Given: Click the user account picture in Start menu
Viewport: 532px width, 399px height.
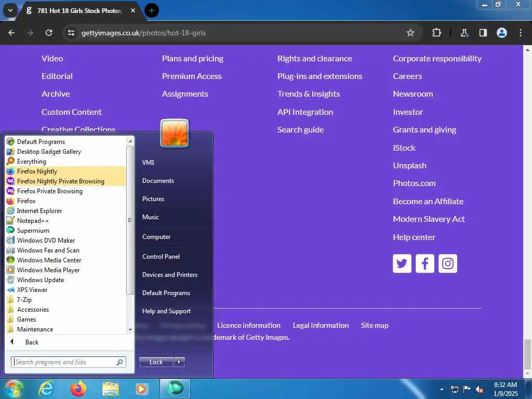Looking at the screenshot, I should click(175, 133).
